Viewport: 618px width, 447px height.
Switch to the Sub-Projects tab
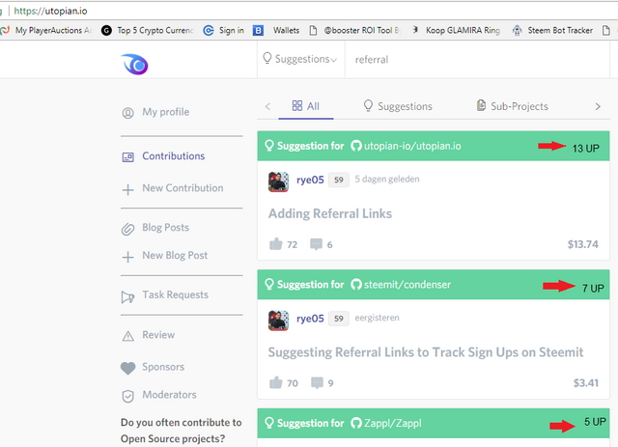tap(513, 106)
